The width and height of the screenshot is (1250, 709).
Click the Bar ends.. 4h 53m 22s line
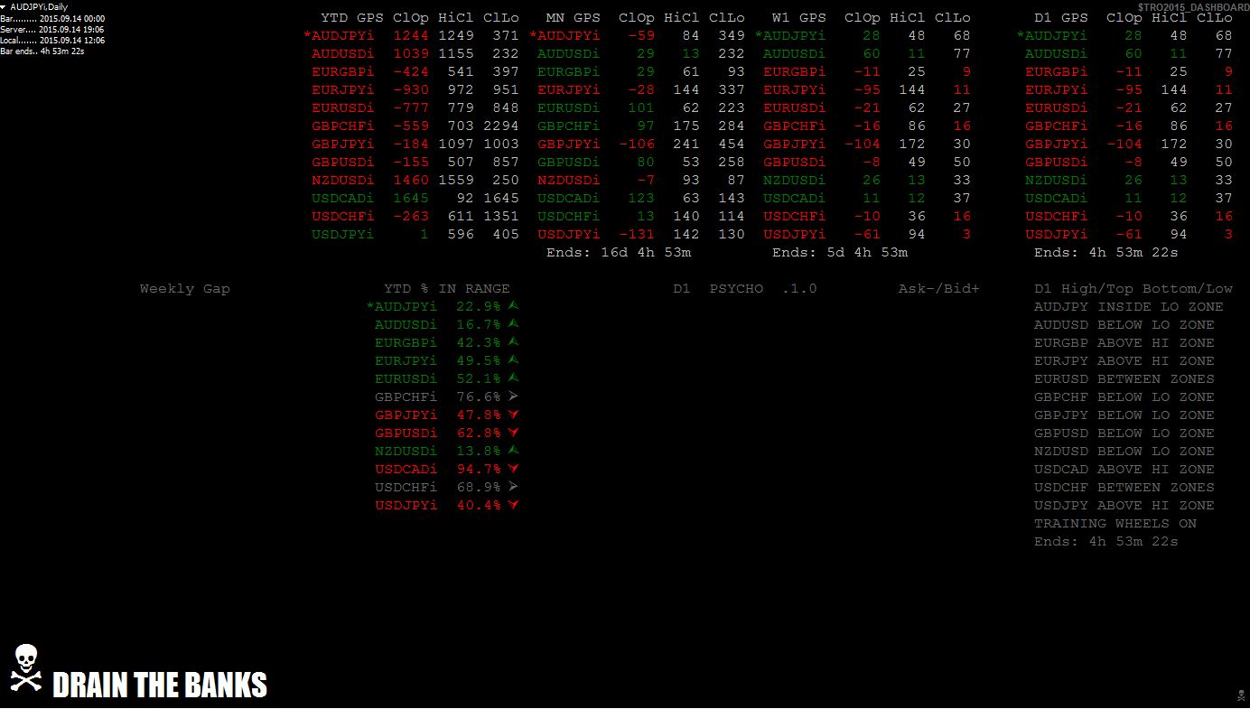pyautogui.click(x=42, y=51)
